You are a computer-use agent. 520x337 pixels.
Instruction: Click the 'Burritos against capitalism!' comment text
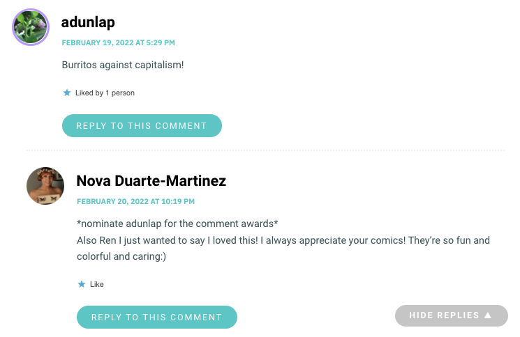click(123, 65)
